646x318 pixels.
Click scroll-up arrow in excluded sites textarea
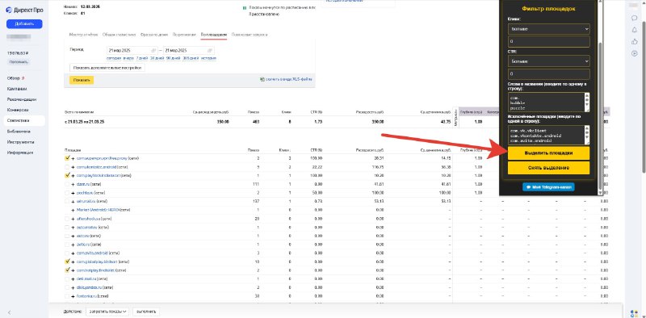[587, 128]
